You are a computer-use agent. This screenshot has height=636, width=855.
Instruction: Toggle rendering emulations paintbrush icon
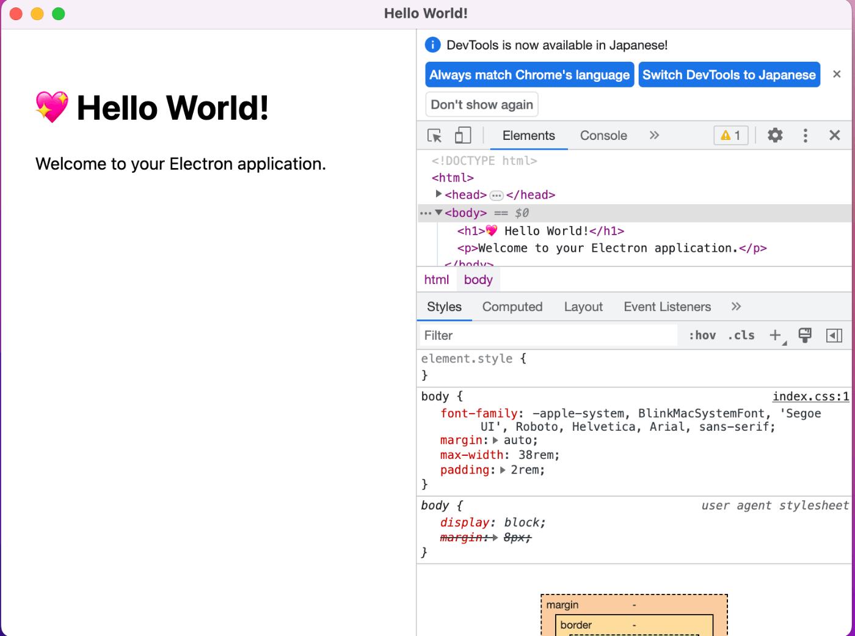tap(805, 335)
